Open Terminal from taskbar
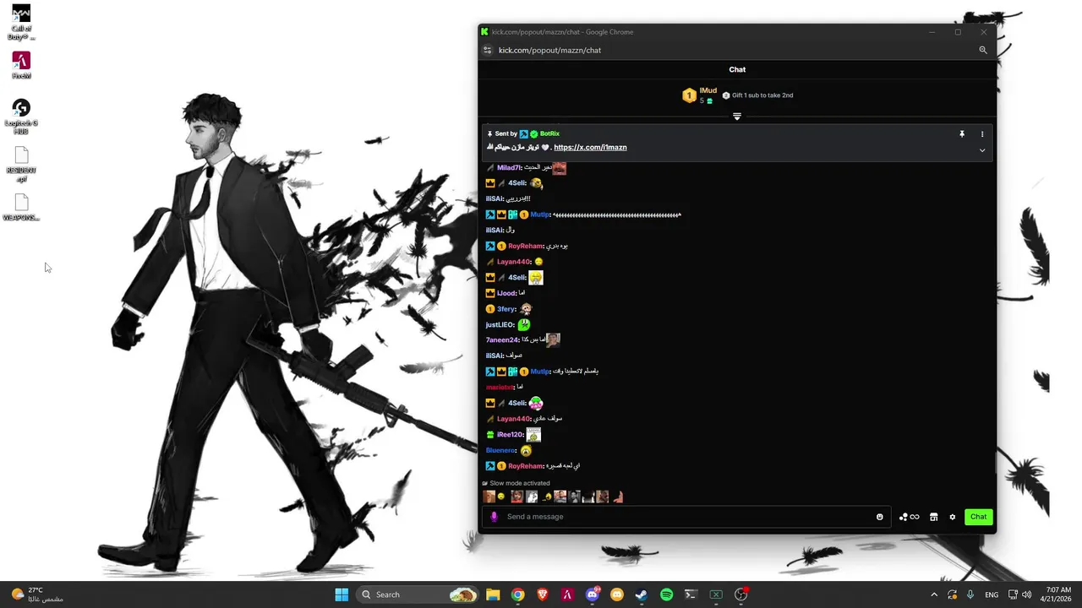Viewport: 1082px width, 608px height. click(x=691, y=594)
